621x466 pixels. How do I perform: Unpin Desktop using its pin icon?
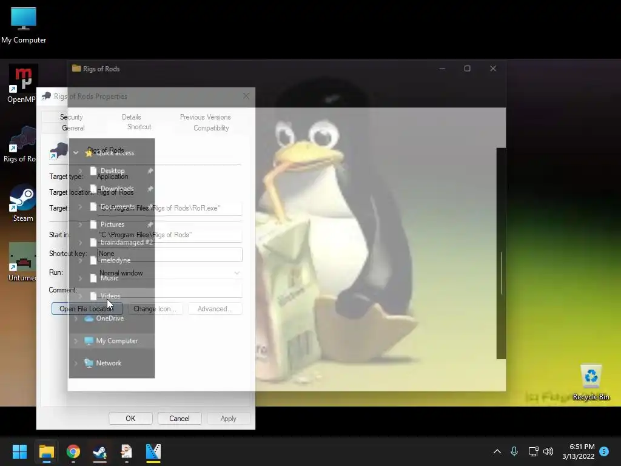pos(150,171)
